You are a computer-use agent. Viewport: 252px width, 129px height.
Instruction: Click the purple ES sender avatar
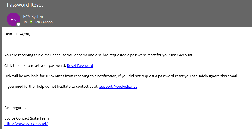pos(13,19)
